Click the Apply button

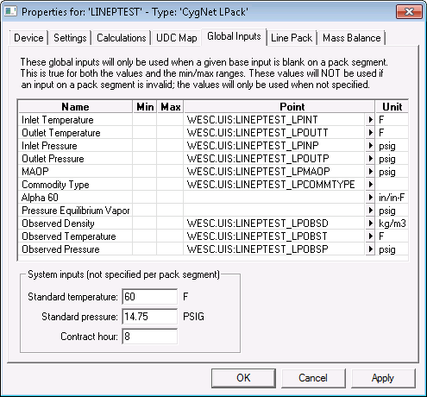click(383, 378)
